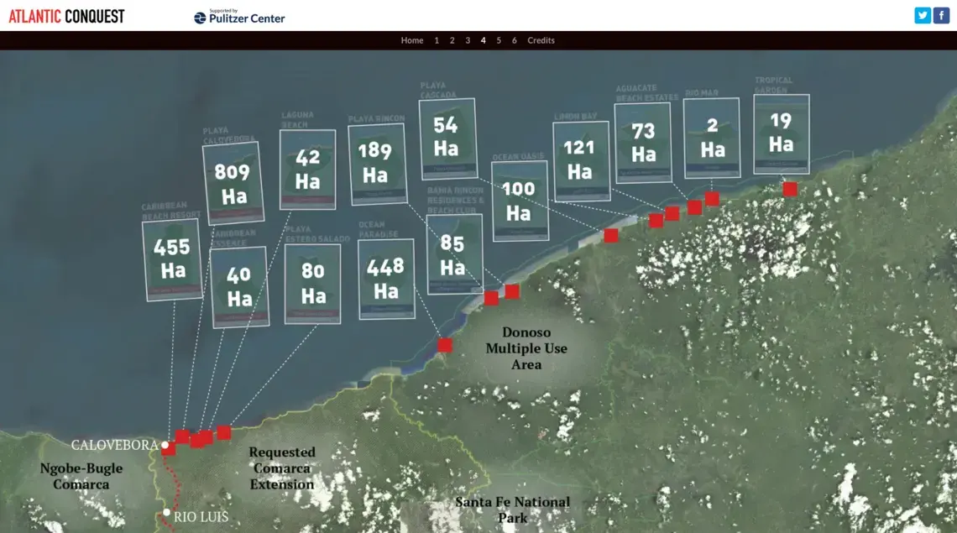Select the 85 Ha Bahia Rincon card

click(454, 254)
